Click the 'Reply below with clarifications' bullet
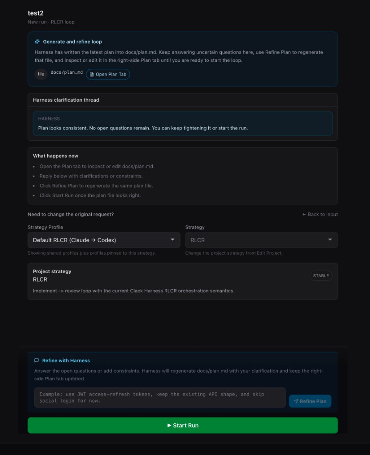Viewport: 370px width, 455px height. click(x=91, y=176)
